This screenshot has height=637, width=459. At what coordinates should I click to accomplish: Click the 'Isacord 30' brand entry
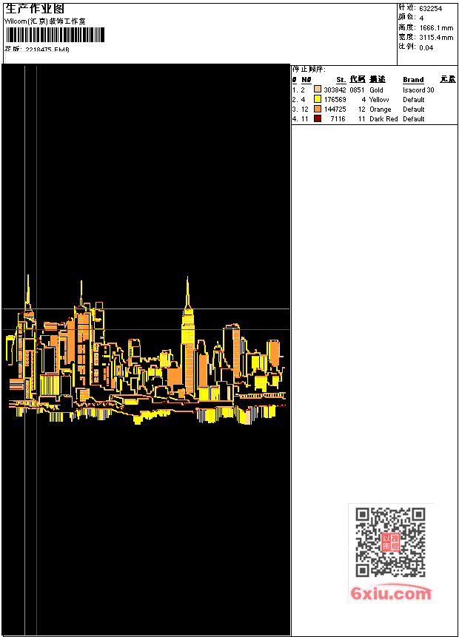point(418,90)
